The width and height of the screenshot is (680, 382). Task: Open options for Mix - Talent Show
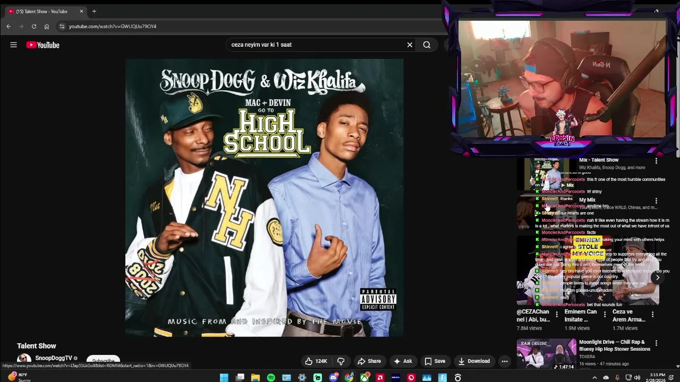pos(656,161)
